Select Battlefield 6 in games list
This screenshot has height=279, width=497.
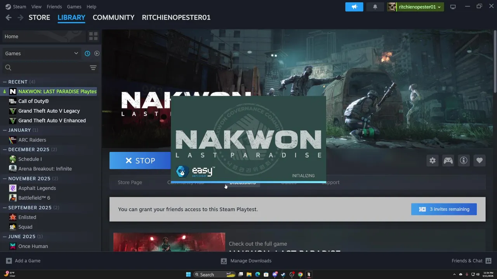34,198
